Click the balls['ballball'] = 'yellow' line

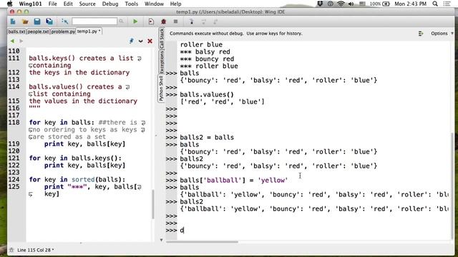[234, 180]
